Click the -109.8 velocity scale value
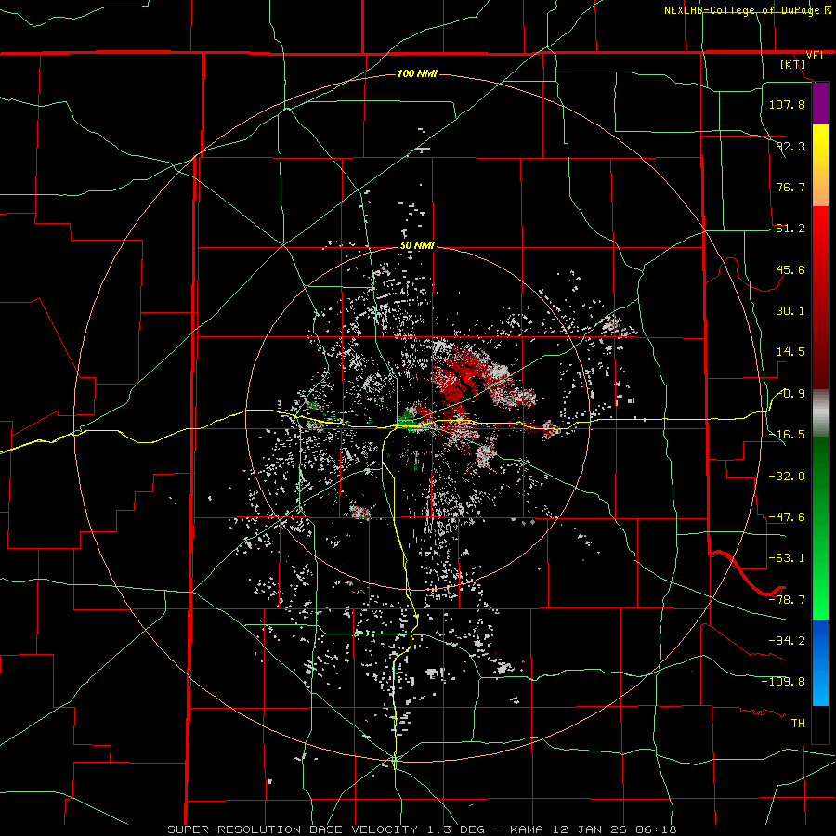The image size is (836, 836). point(783,682)
